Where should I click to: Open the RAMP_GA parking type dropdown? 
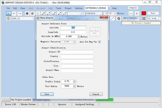click(x=32, y=19)
